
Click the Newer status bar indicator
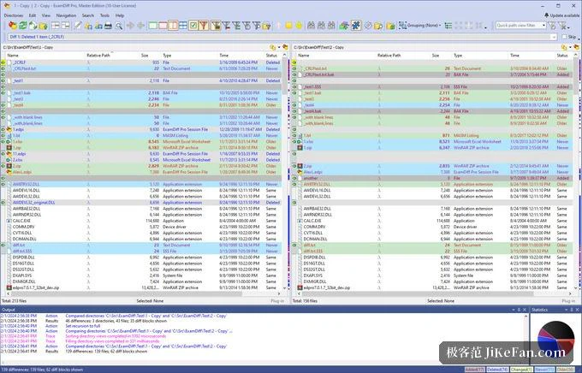pyautogui.click(x=544, y=370)
